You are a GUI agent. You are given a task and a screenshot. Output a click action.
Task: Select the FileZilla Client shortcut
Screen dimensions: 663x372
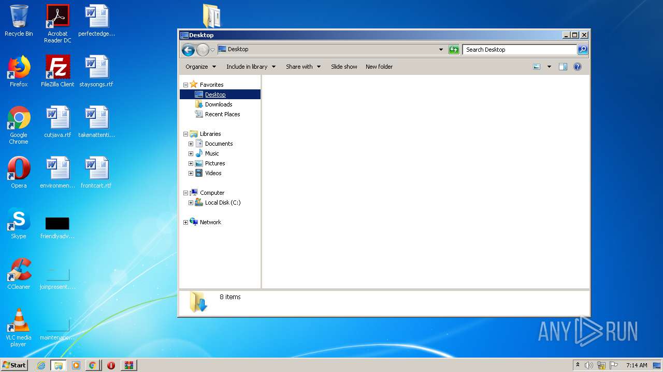click(57, 71)
